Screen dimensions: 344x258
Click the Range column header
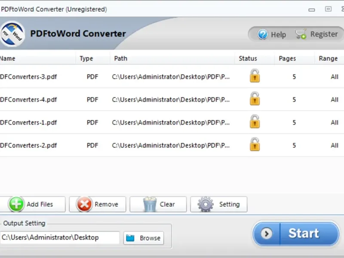click(328, 58)
